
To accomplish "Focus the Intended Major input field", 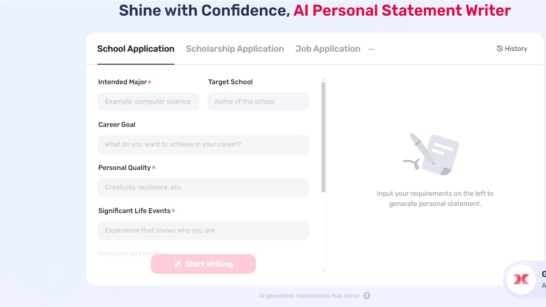I will point(148,101).
